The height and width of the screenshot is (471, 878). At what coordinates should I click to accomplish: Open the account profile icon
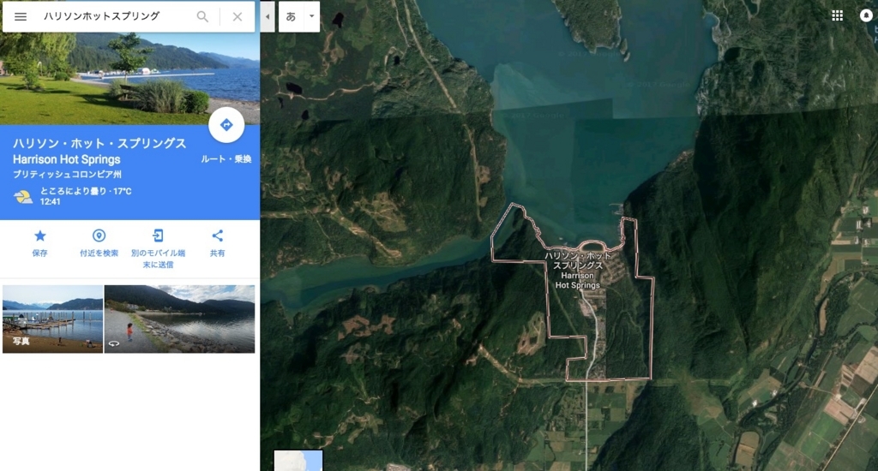(x=866, y=15)
